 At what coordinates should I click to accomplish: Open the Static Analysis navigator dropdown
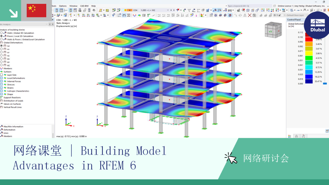click(47, 24)
